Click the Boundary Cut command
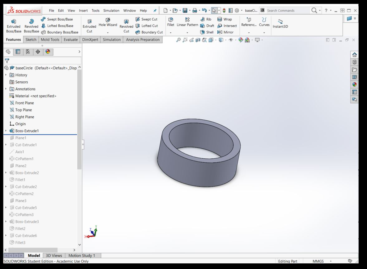This screenshot has height=269, width=367. [149, 32]
